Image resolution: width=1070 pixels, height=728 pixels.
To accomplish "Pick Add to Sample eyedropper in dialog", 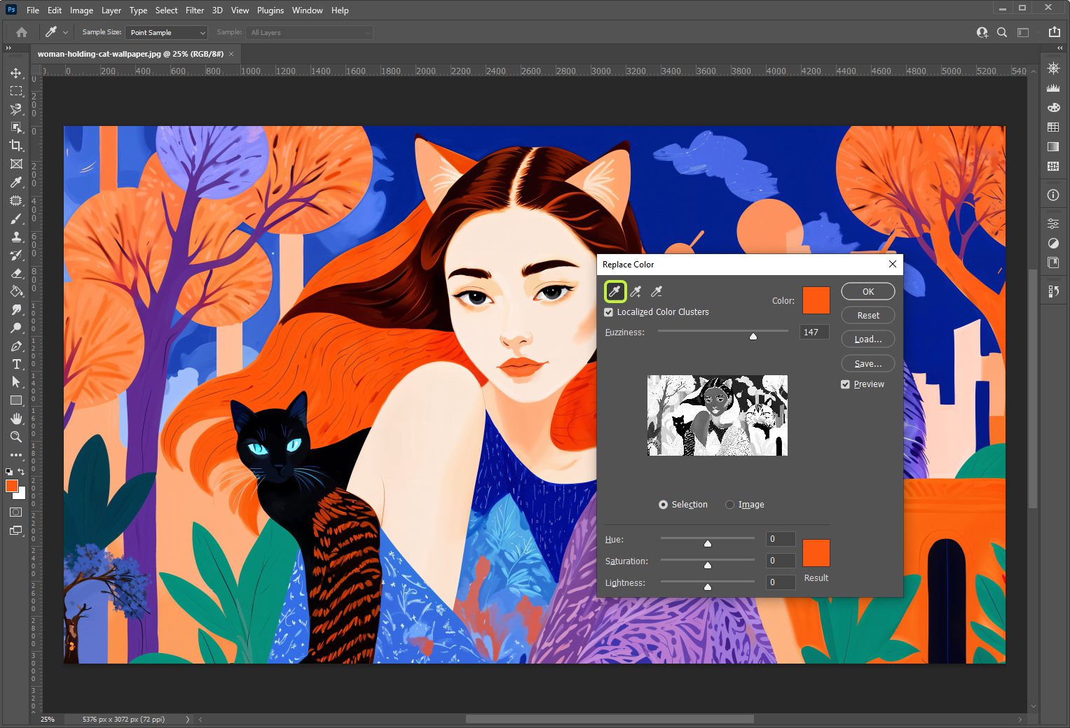I will 636,291.
